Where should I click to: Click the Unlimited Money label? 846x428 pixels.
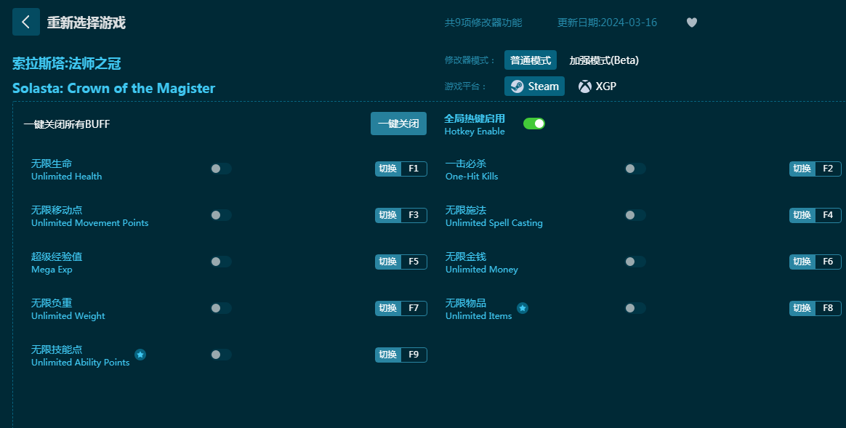[x=481, y=270]
